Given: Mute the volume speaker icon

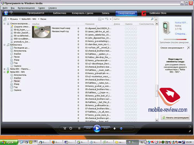Looking at the screenshot, I should click(115, 128).
